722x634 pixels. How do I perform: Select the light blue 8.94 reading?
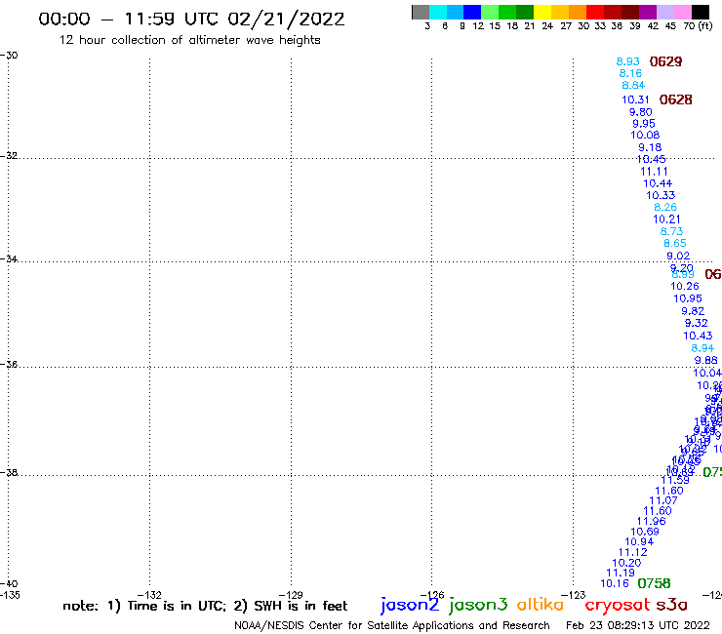point(702,348)
